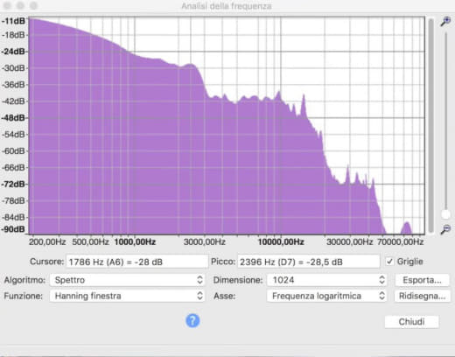455x357 pixels.
Task: Click the vertical scrollbar beside the graph
Action: pos(431,125)
